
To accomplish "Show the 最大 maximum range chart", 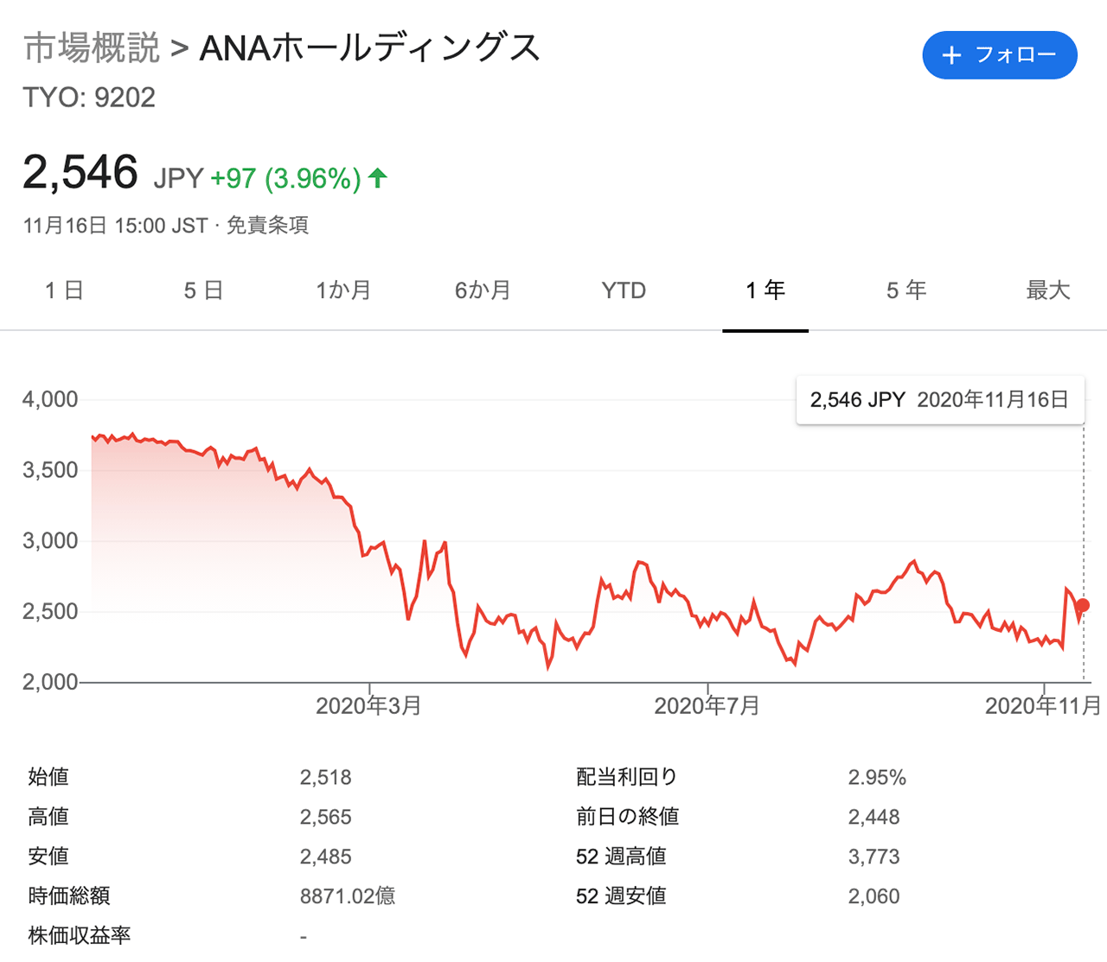I will (1048, 290).
